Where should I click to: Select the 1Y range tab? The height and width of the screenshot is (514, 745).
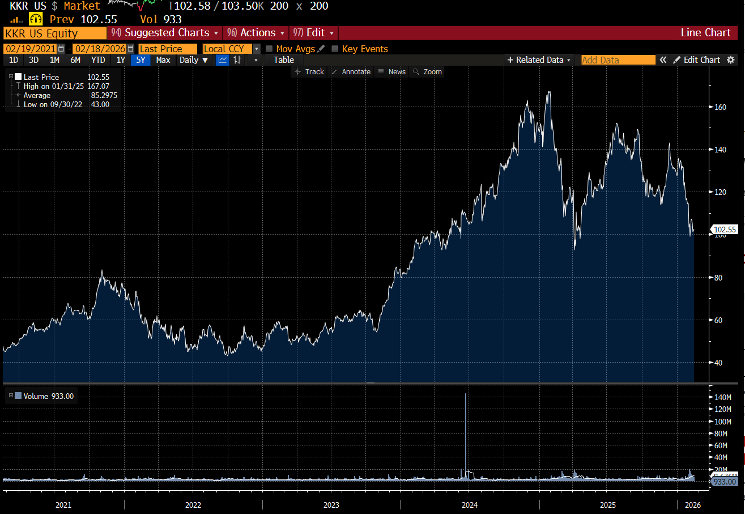[x=120, y=60]
